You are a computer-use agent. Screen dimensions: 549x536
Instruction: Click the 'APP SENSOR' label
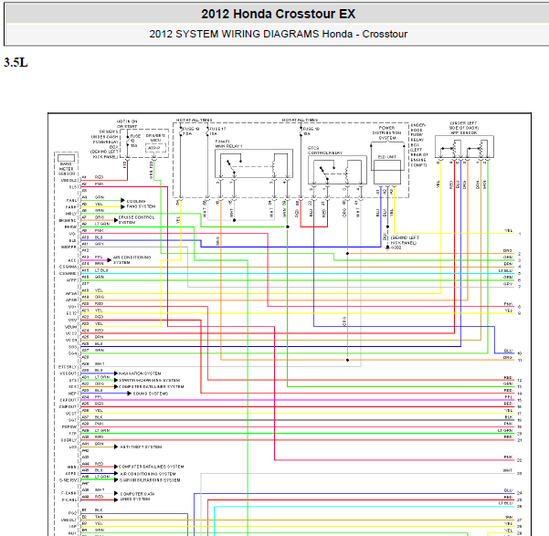463,133
